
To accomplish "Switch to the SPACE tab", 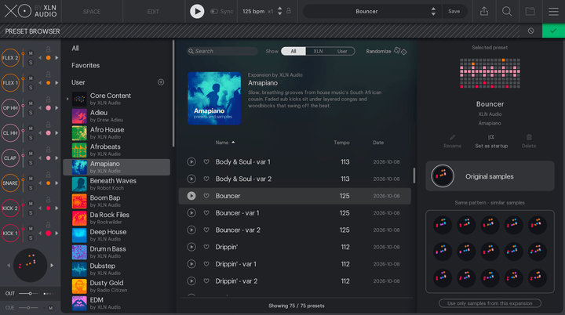I will [x=92, y=12].
